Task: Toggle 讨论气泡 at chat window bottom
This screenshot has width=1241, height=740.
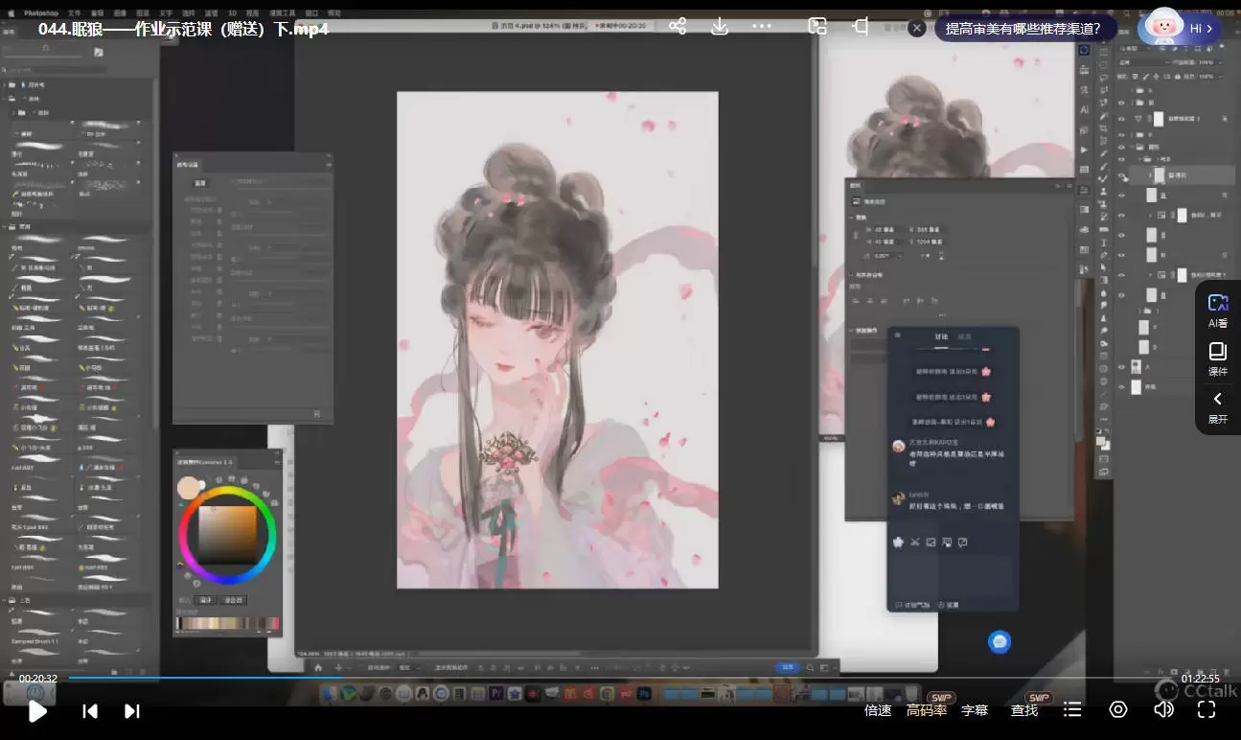Action: [911, 605]
